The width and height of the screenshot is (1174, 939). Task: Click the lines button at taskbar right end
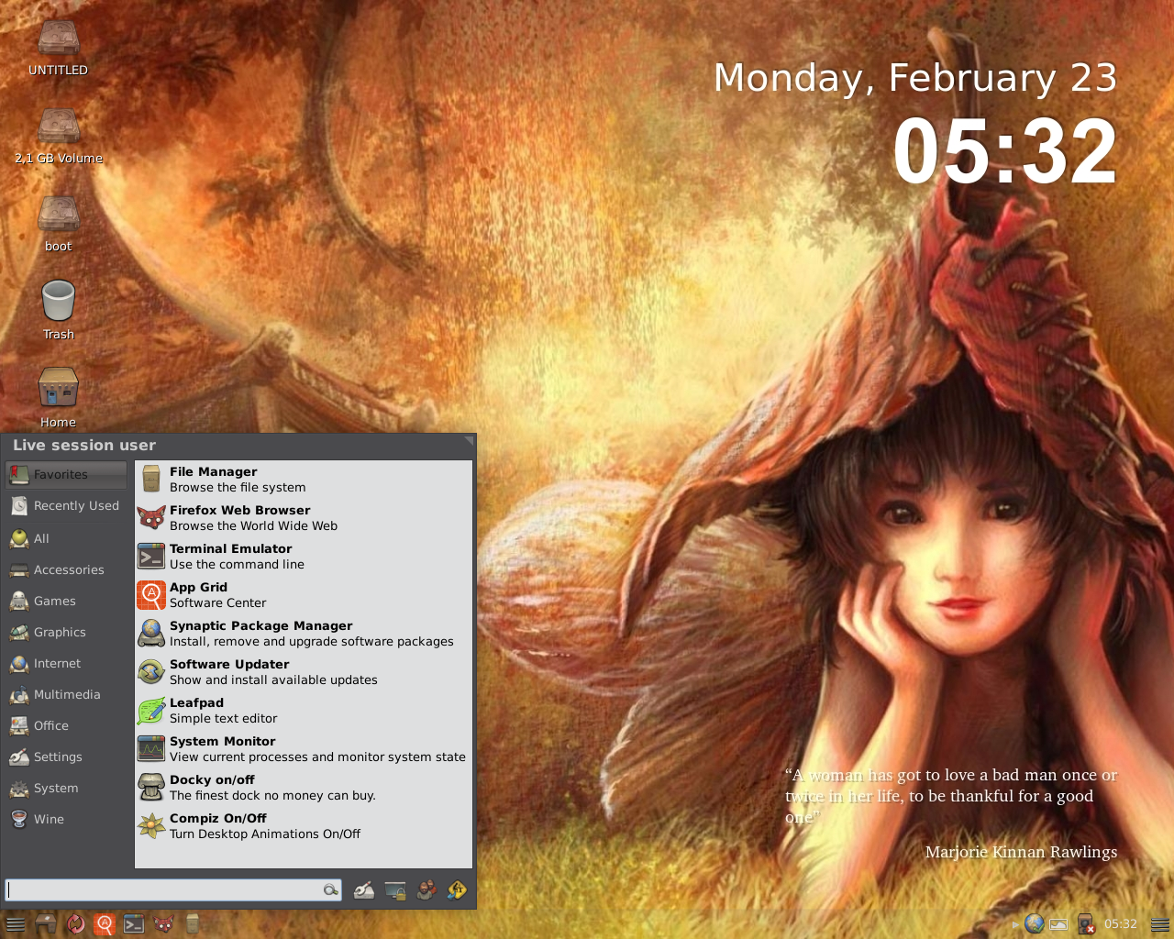[1160, 924]
